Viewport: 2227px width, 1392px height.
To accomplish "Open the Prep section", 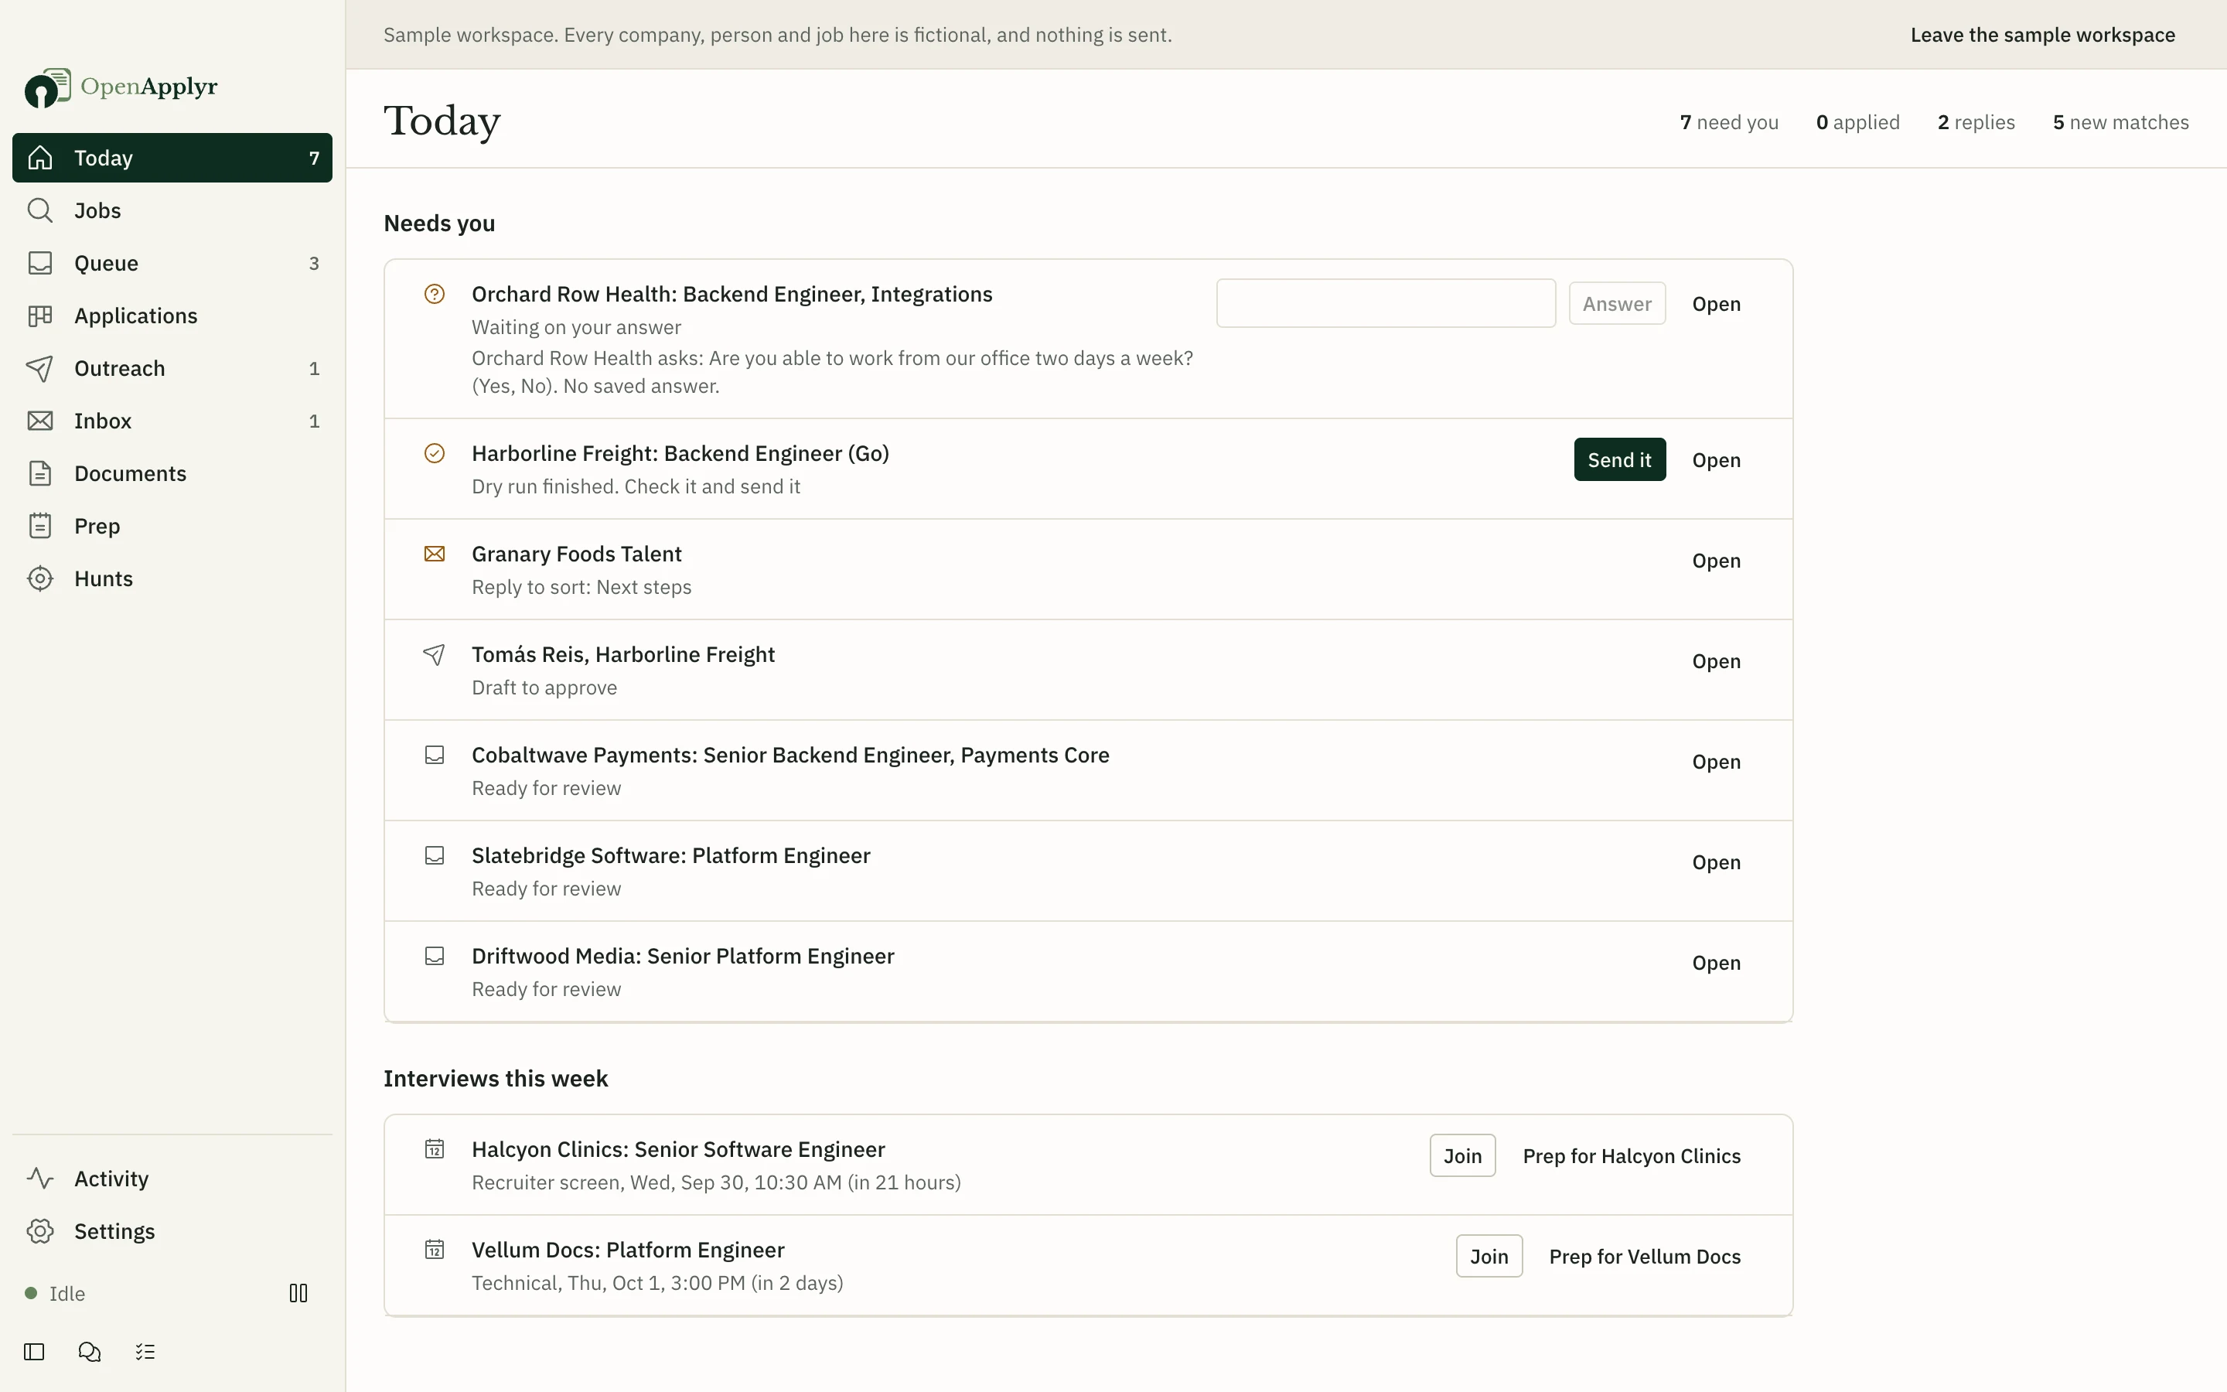I will click(172, 526).
